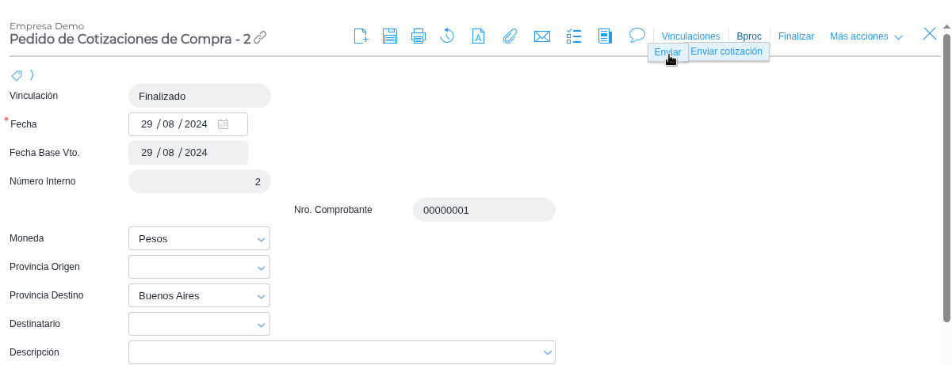Open the Más acciones menu
This screenshot has height=365, width=952.
tap(866, 36)
